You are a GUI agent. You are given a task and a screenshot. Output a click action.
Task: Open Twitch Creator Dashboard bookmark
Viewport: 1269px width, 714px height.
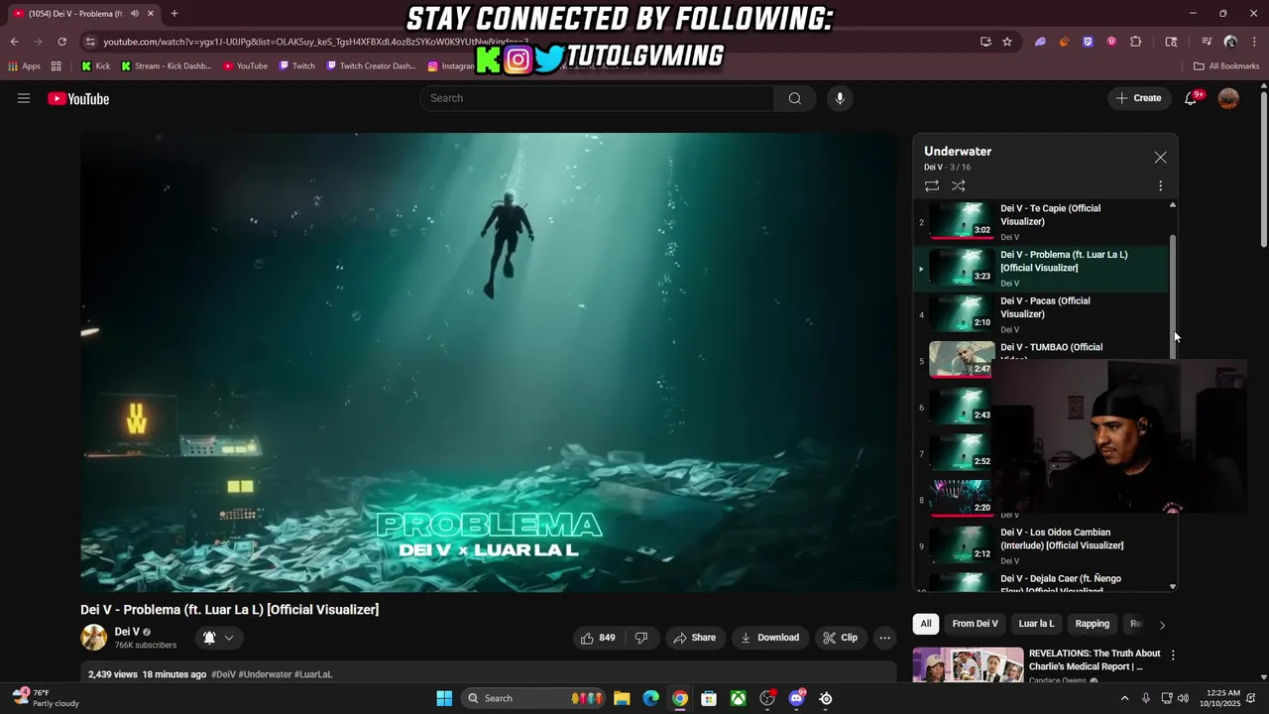pos(372,66)
